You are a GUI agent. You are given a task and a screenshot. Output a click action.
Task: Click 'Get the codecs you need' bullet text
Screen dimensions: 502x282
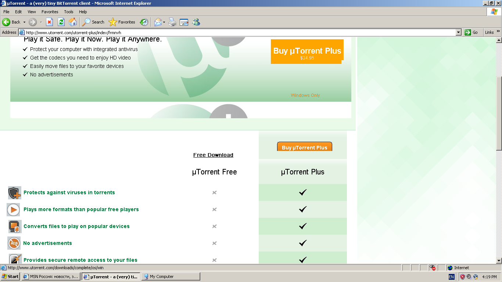(80, 58)
